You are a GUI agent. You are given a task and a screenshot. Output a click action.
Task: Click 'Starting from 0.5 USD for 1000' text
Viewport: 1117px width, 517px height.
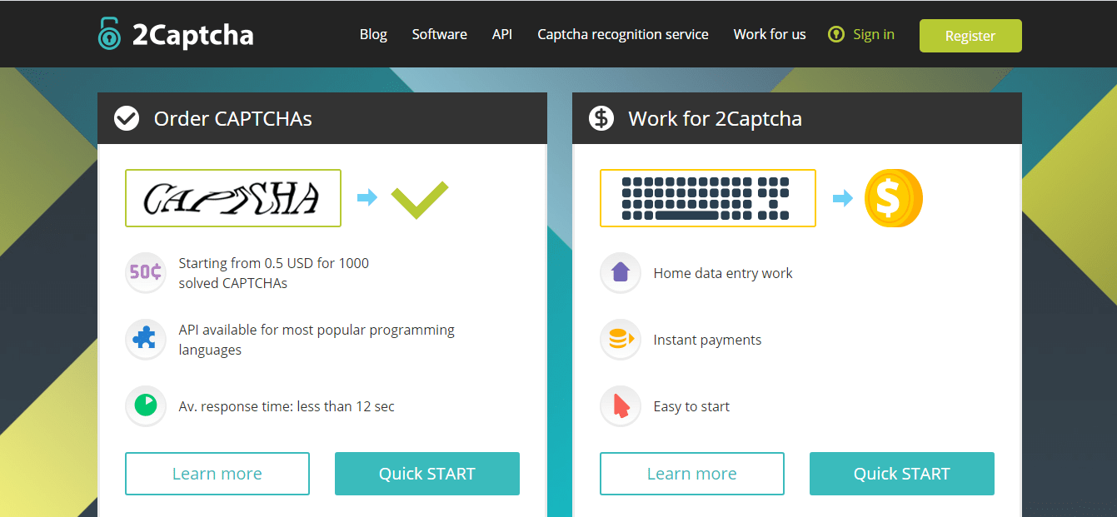tap(274, 263)
